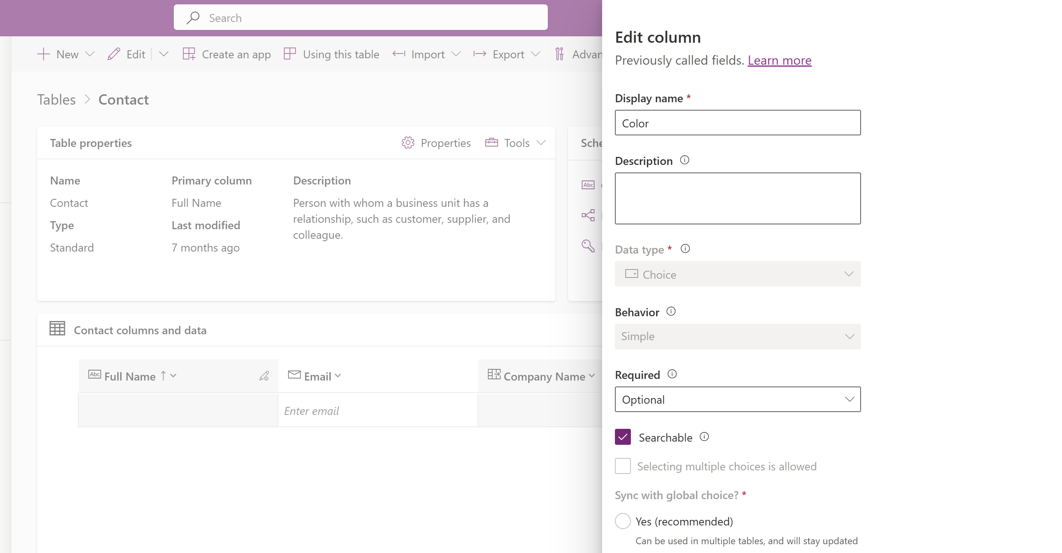
Task: Open the Tables breadcrumb menu
Action: click(56, 99)
